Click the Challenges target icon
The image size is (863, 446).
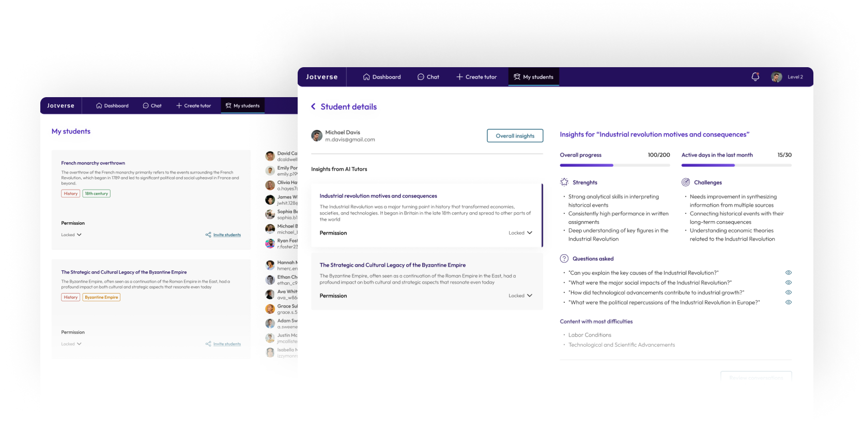click(686, 182)
